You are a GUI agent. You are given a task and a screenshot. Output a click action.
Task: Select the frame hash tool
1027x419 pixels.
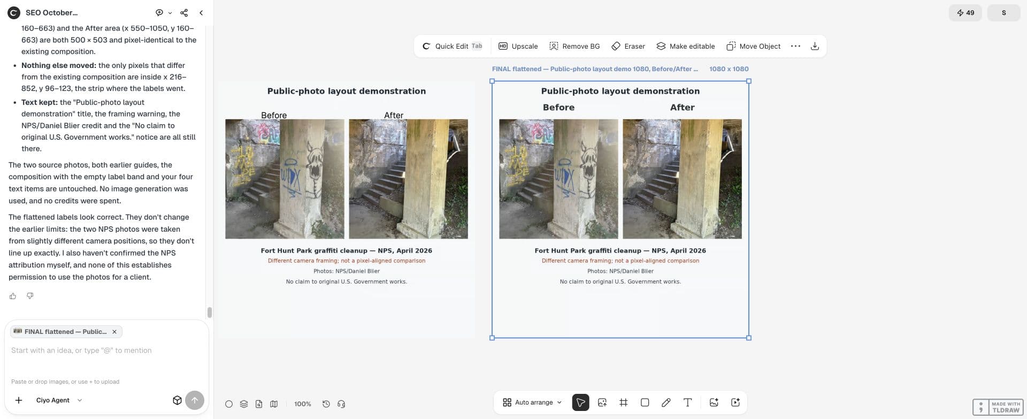pos(624,402)
